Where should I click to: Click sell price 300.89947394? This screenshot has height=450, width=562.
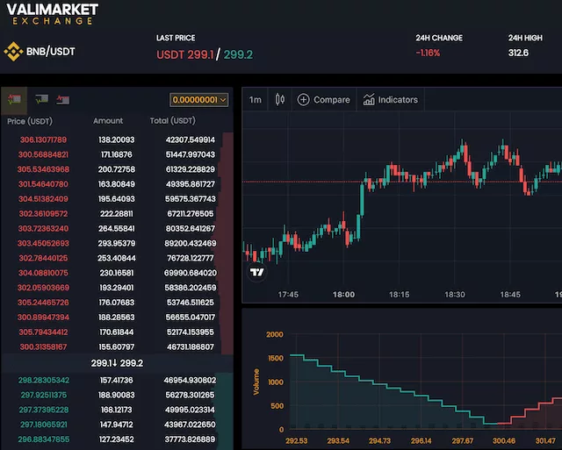(43, 318)
